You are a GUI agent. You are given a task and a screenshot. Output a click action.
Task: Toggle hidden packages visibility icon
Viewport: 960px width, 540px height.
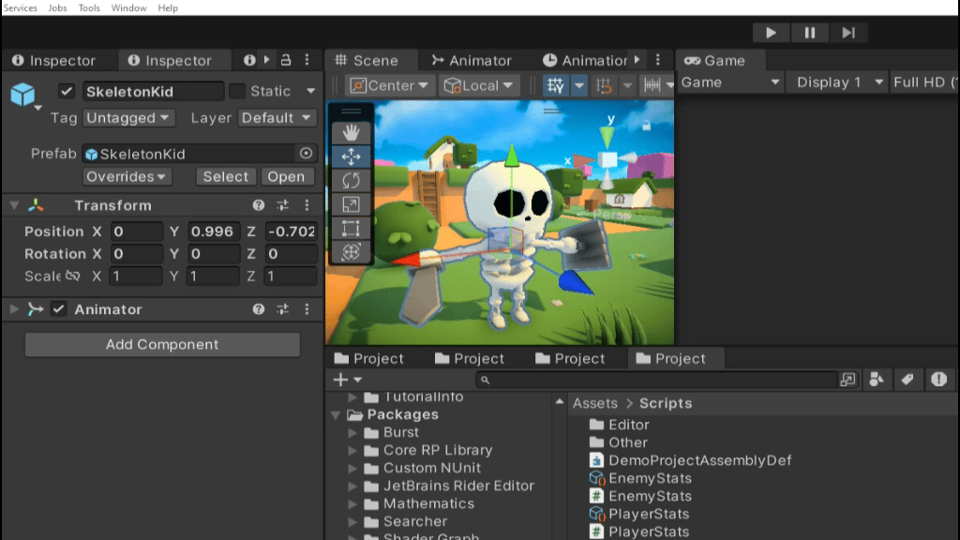938,380
